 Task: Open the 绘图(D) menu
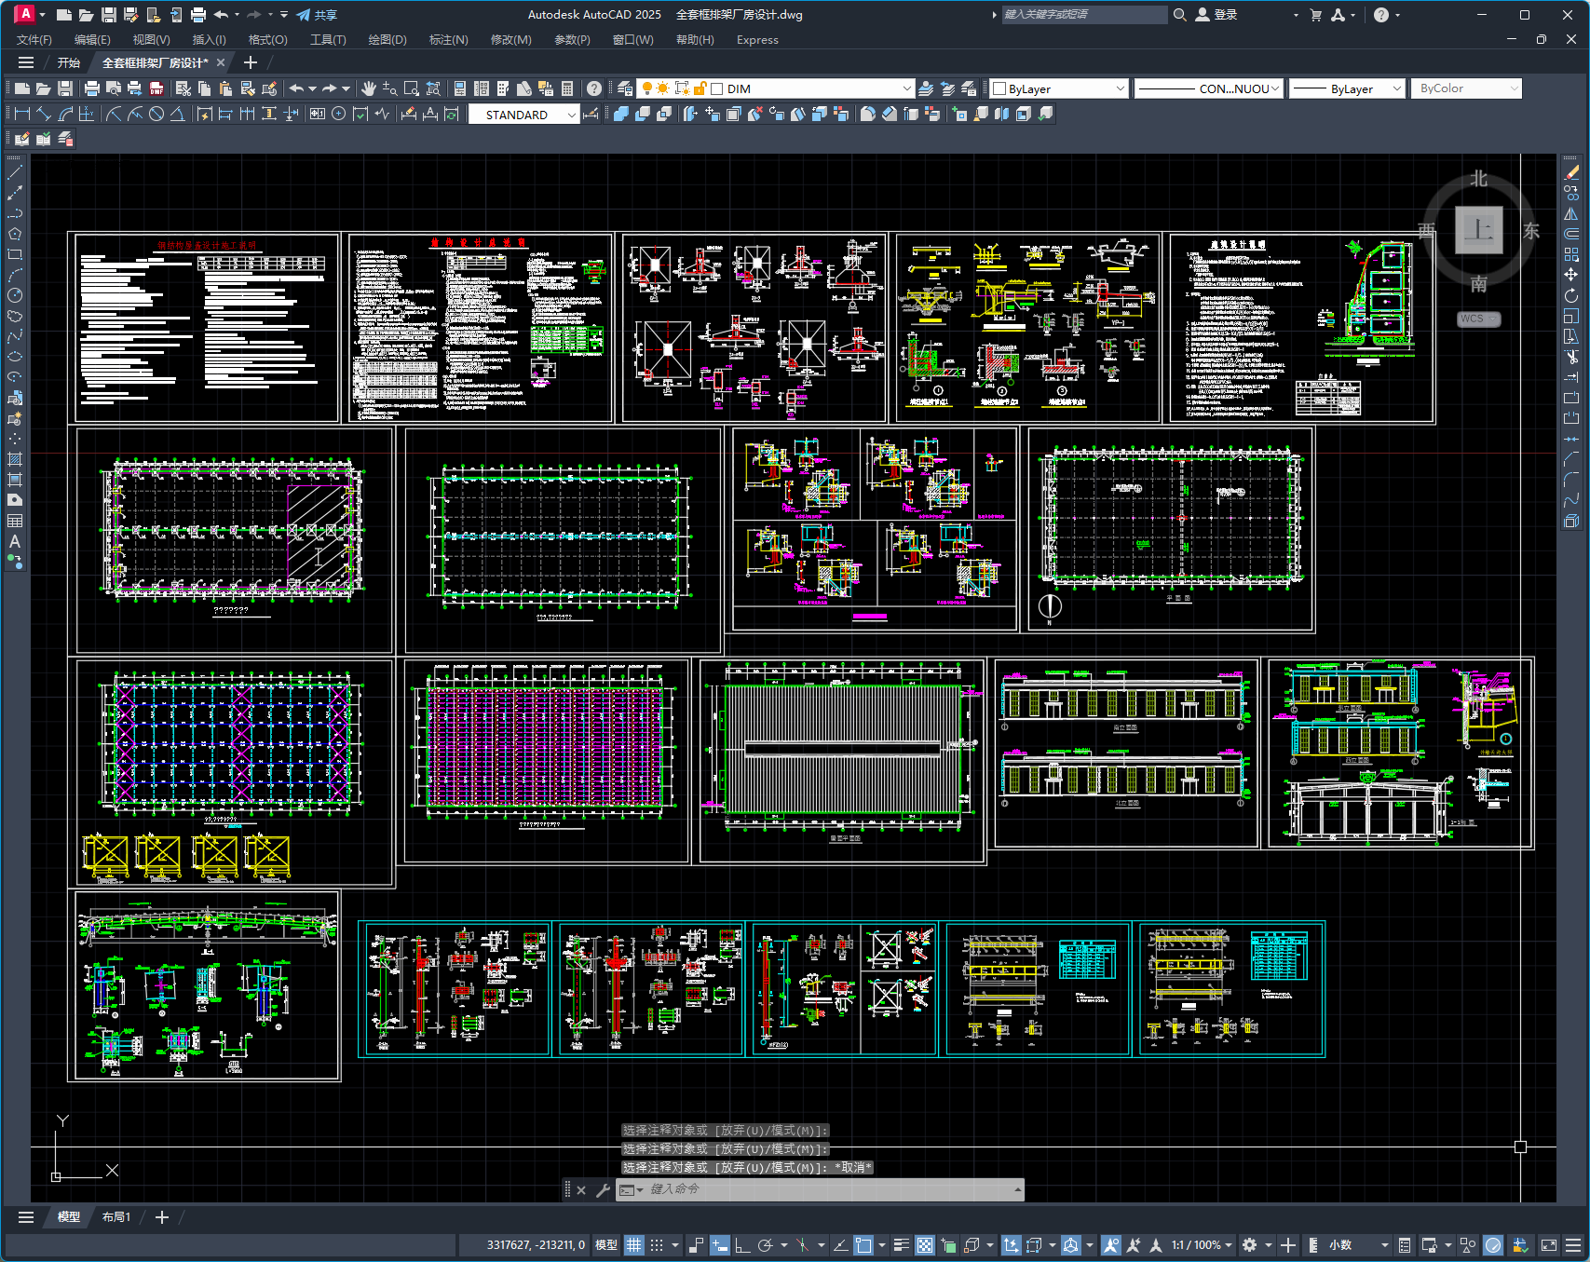(x=387, y=40)
